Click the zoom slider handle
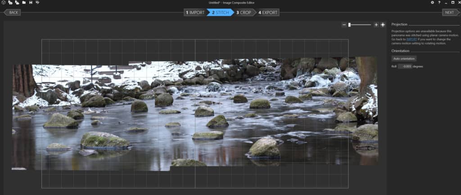 click(349, 25)
